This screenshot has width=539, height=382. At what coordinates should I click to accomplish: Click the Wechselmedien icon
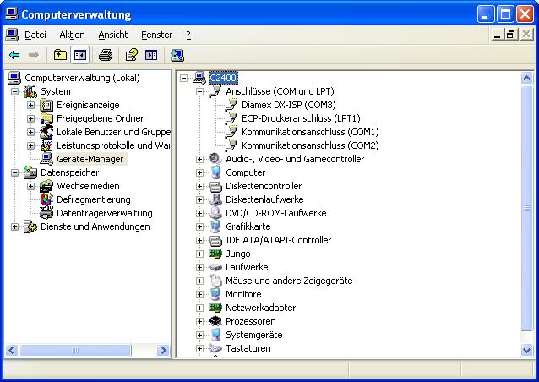[46, 186]
